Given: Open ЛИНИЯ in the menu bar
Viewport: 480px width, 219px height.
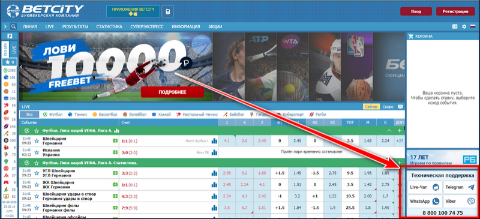Looking at the screenshot, I should coord(29,26).
